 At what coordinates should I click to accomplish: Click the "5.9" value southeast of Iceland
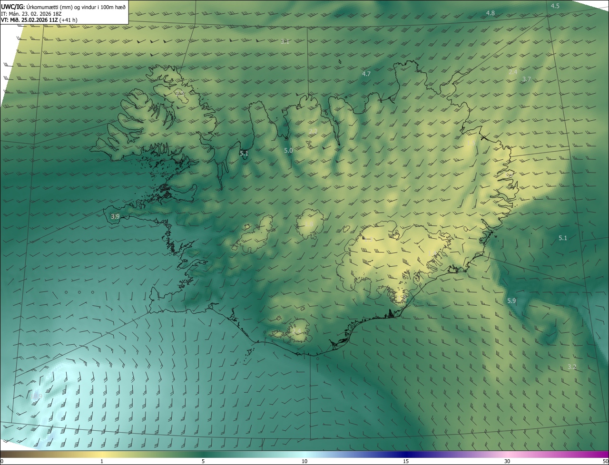click(511, 300)
